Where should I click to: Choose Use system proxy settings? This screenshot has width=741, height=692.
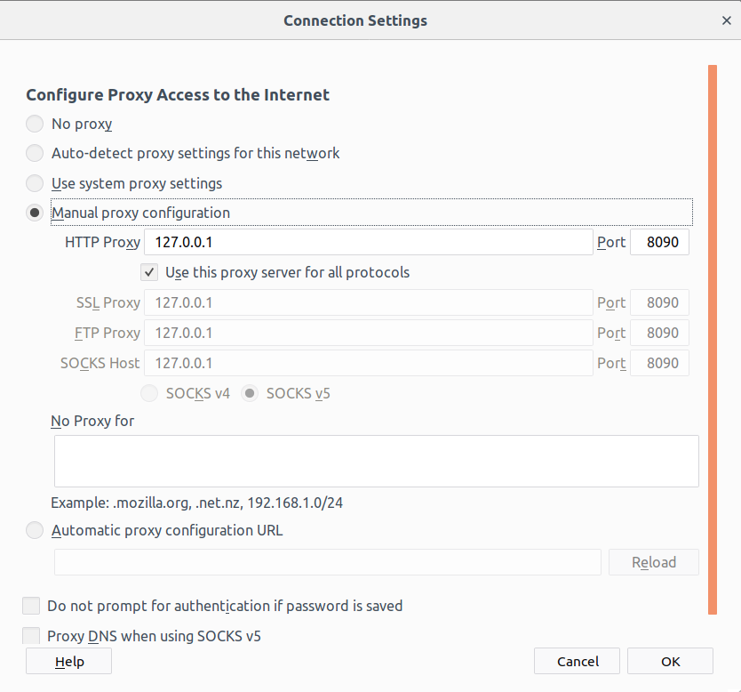click(x=35, y=183)
